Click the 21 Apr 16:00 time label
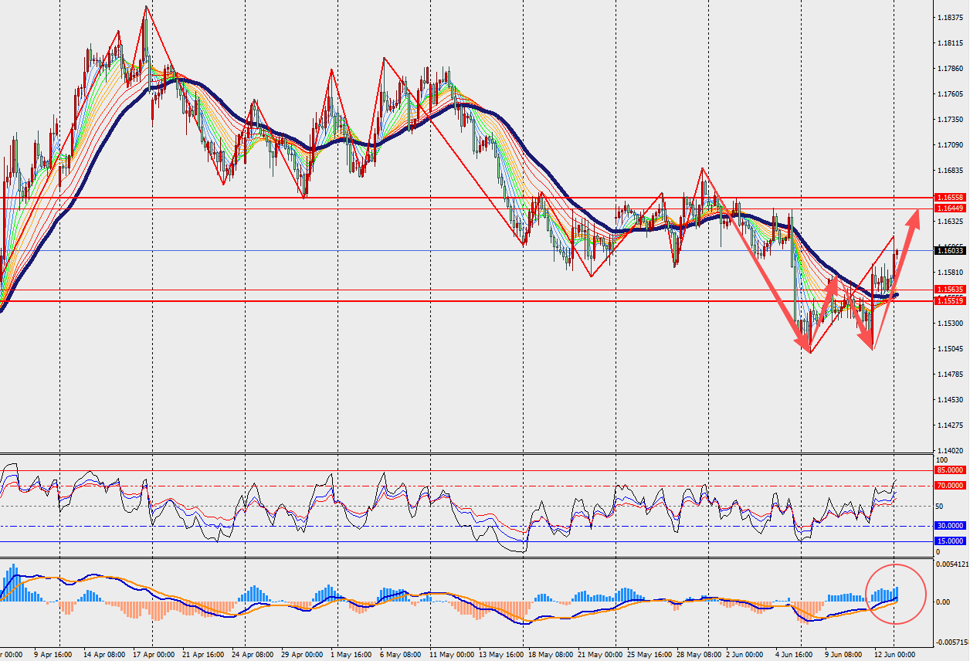Viewport: 970px width, 661px height. (204, 654)
